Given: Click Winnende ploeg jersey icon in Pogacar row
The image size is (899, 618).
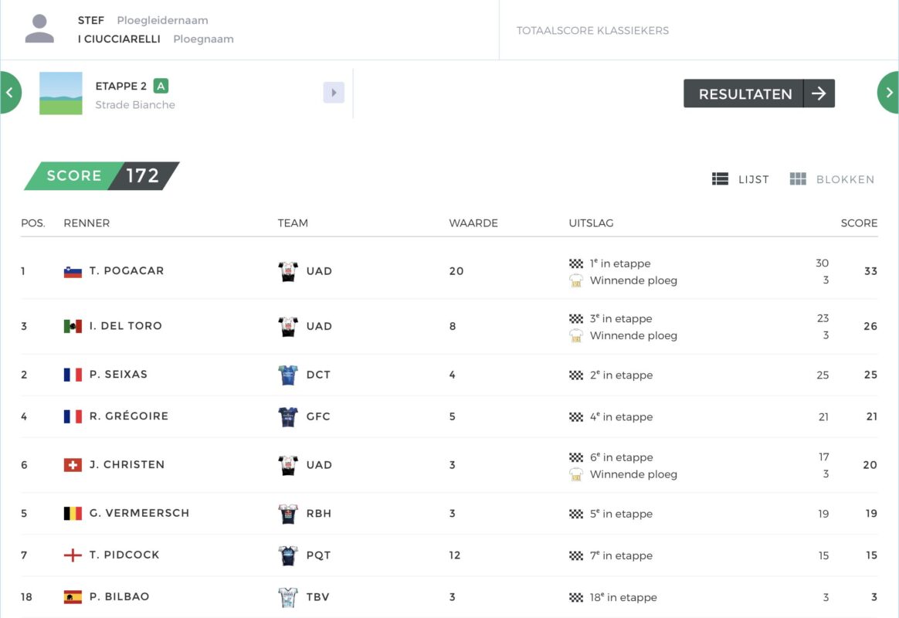Looking at the screenshot, I should click(x=576, y=280).
